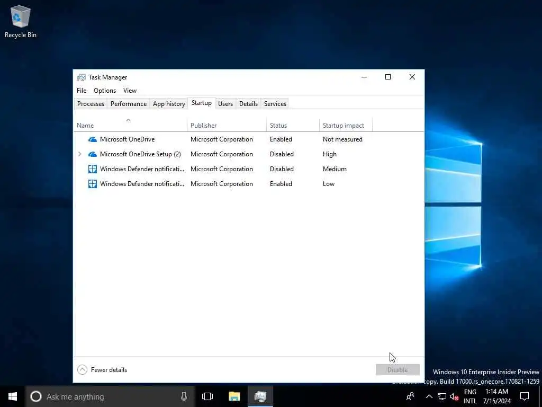542x407 pixels.
Task: Click the Not measured impact value
Action: (x=342, y=139)
